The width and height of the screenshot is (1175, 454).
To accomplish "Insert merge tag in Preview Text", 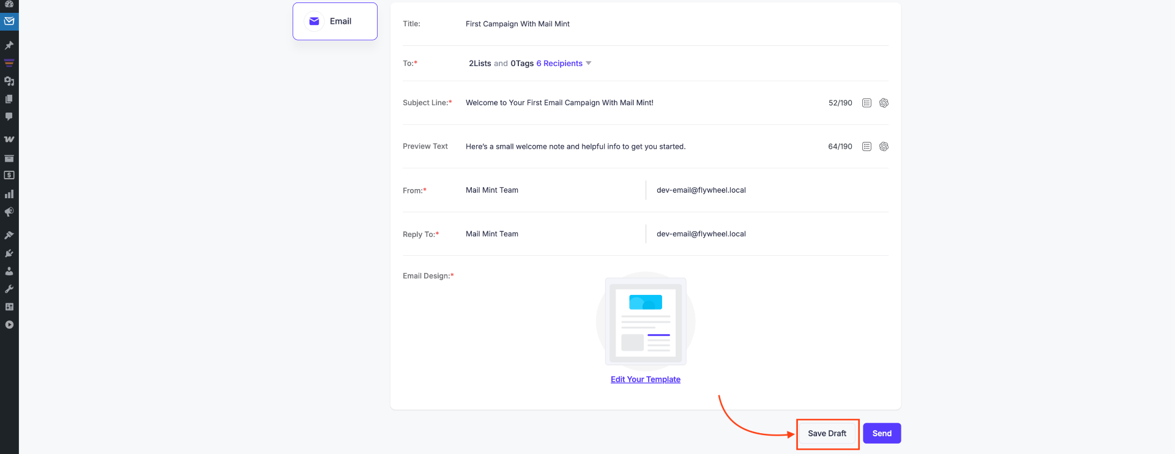I will [x=867, y=146].
